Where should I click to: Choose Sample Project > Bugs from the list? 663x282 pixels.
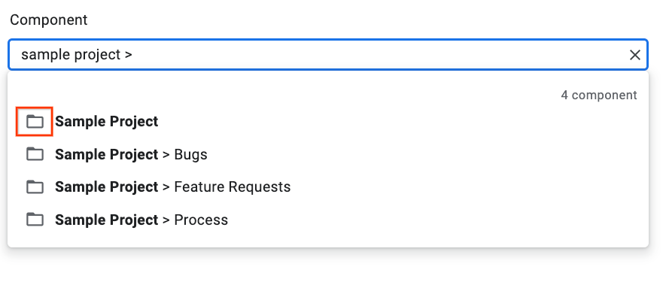[x=327, y=154]
